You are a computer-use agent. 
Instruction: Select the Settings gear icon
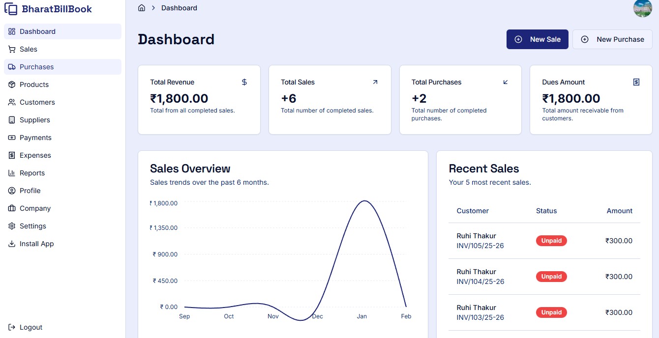pyautogui.click(x=11, y=226)
